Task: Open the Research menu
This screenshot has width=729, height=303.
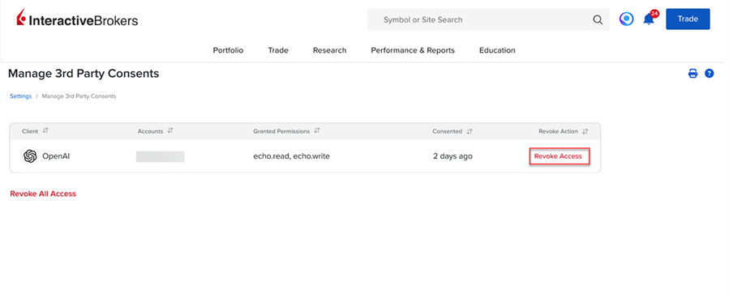Action: (329, 50)
